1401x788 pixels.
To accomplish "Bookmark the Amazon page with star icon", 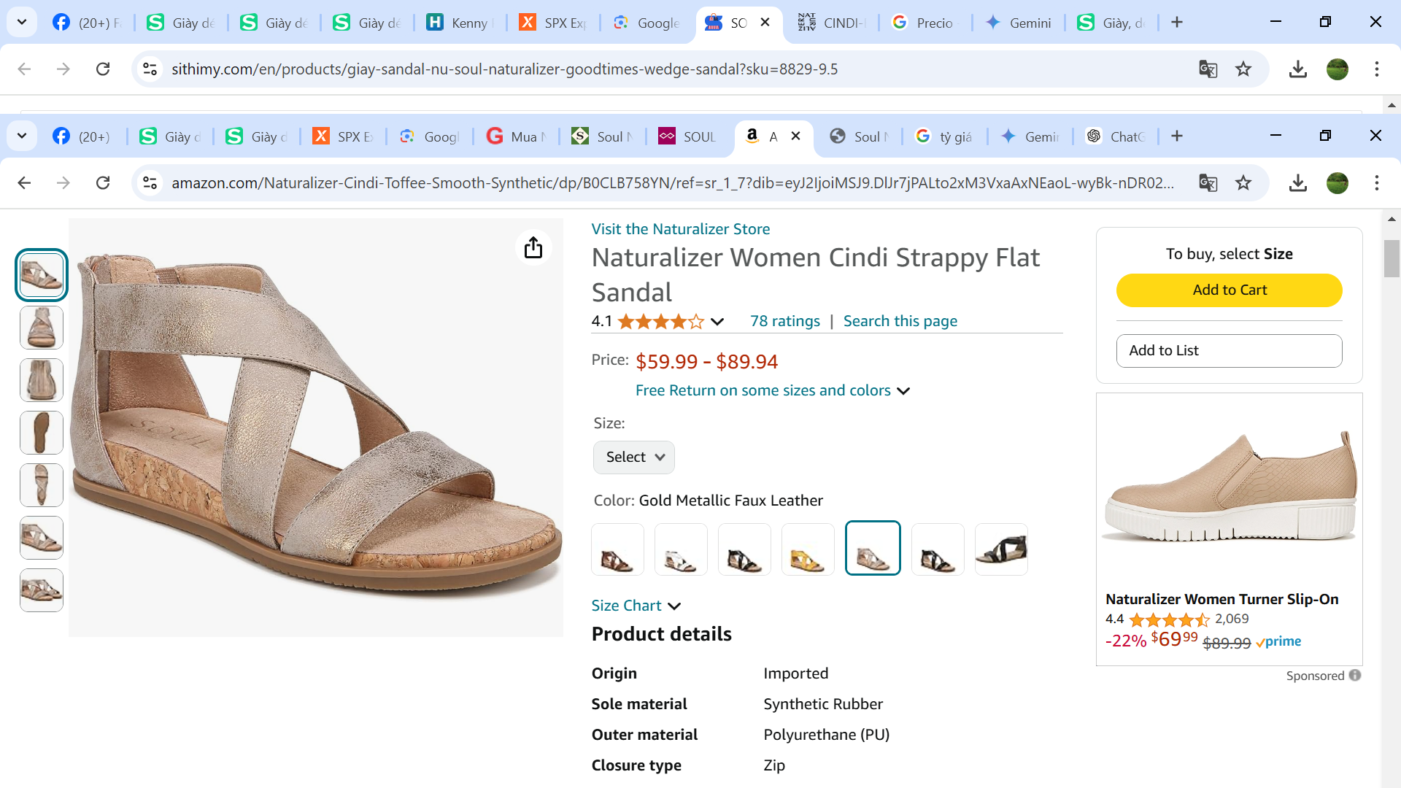I will 1243,182.
